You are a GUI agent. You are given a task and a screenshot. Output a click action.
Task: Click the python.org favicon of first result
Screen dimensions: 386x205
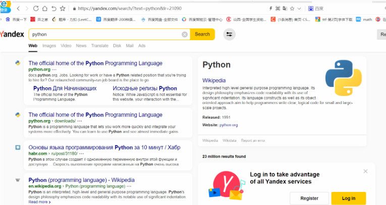[18, 63]
